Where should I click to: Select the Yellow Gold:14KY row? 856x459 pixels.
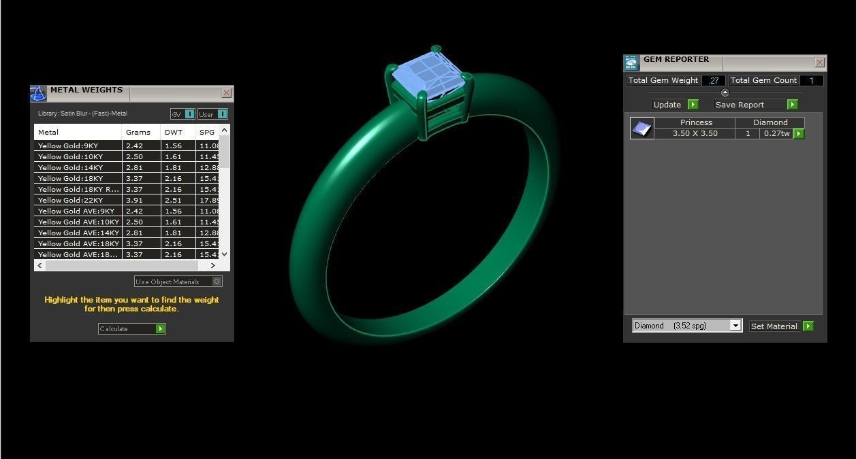click(127, 167)
